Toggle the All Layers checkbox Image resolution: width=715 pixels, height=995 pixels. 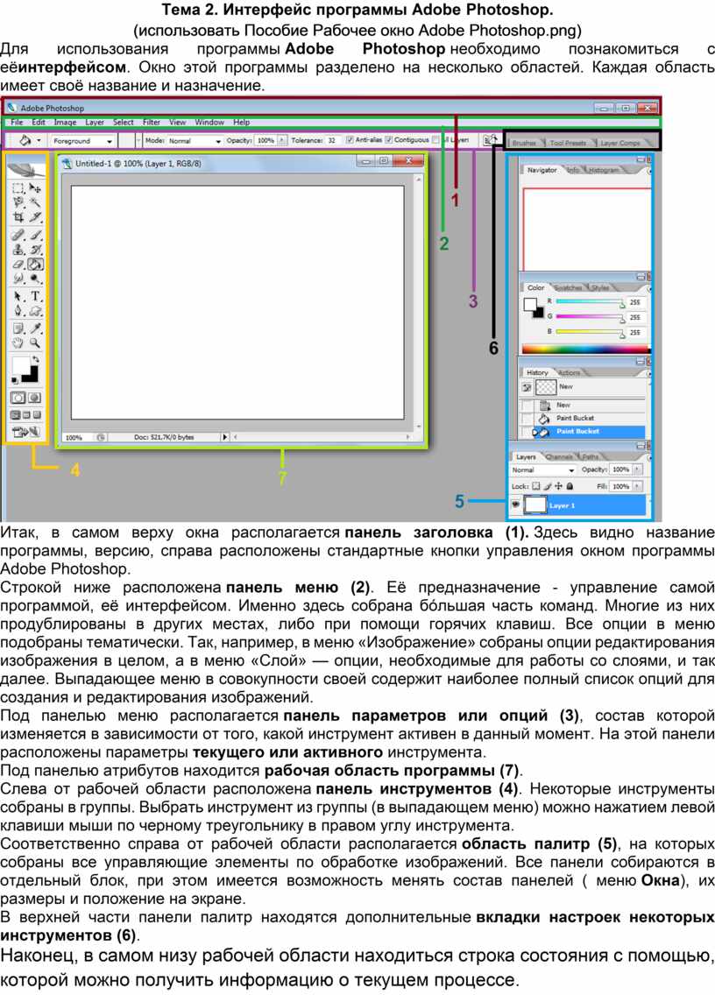click(435, 139)
